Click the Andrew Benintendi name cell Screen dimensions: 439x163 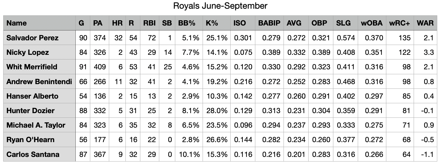tap(39, 81)
